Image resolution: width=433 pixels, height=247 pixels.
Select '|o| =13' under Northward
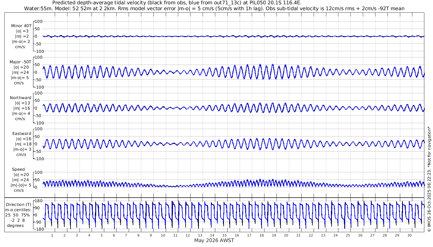(23, 103)
